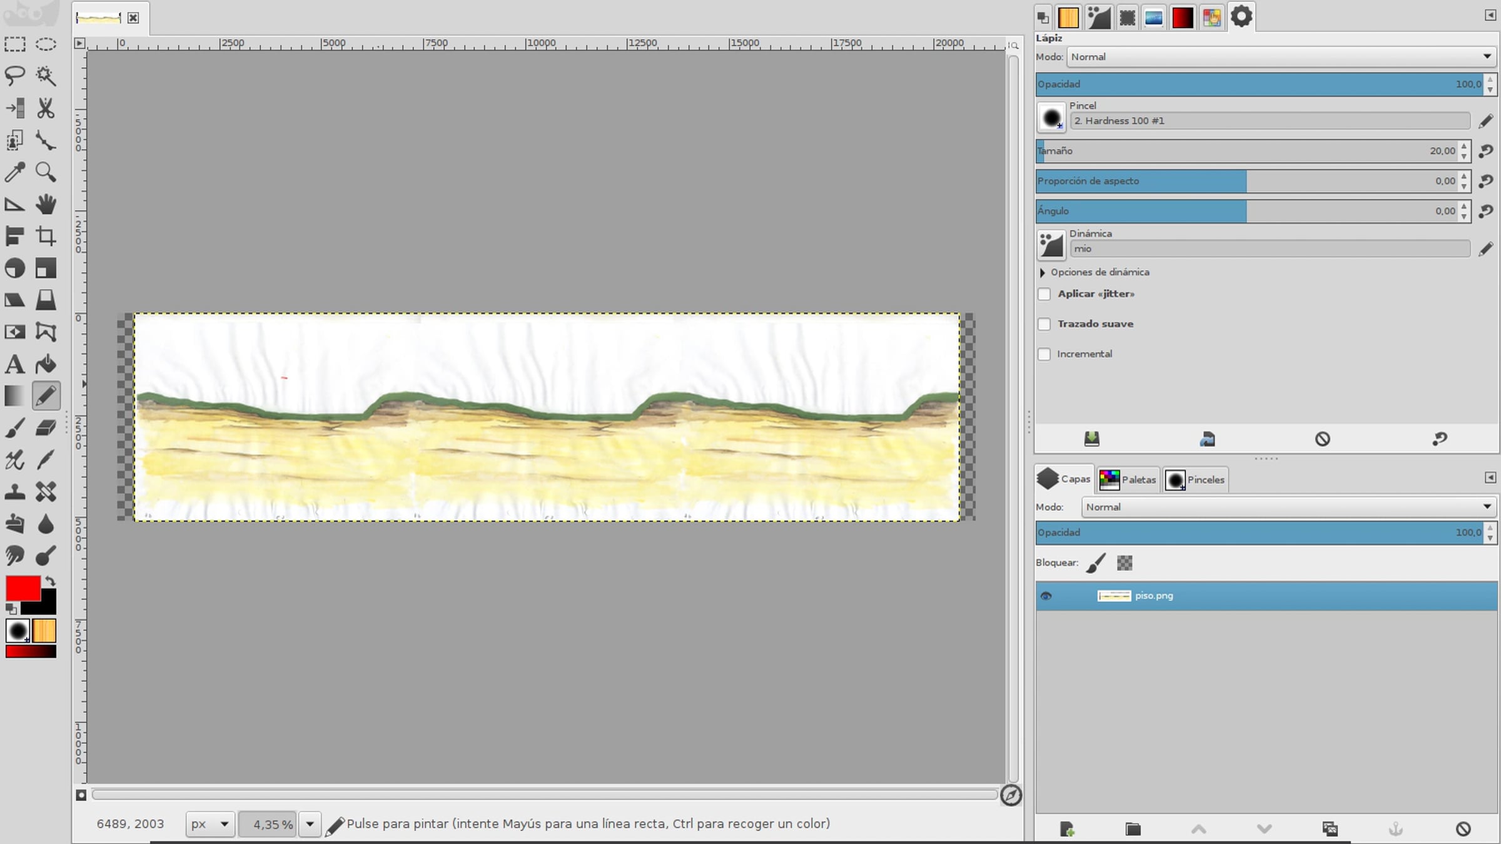Switch to the Pinceles tab
1501x844 pixels.
(1196, 480)
